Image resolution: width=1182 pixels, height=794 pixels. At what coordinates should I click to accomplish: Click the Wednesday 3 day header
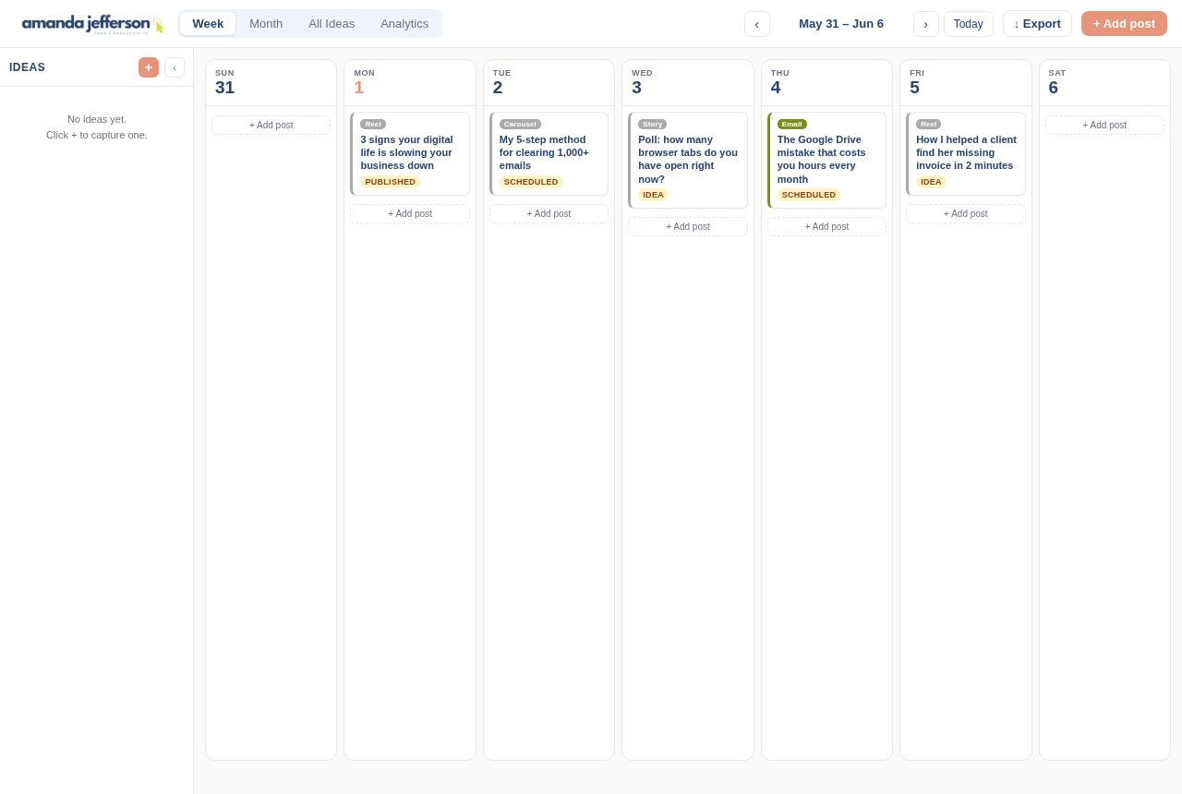coord(688,83)
